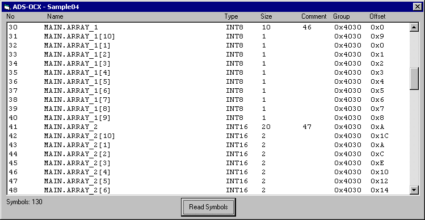Click comment value 46 for MAIN.ARRAY_1
Viewport: 425px width, 220px height.
click(307, 27)
